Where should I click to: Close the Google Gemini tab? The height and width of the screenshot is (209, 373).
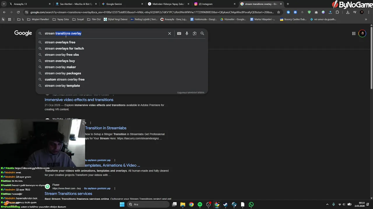[142, 4]
